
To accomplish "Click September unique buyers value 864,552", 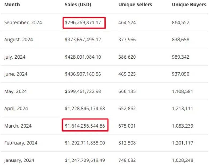I will click(x=181, y=22).
